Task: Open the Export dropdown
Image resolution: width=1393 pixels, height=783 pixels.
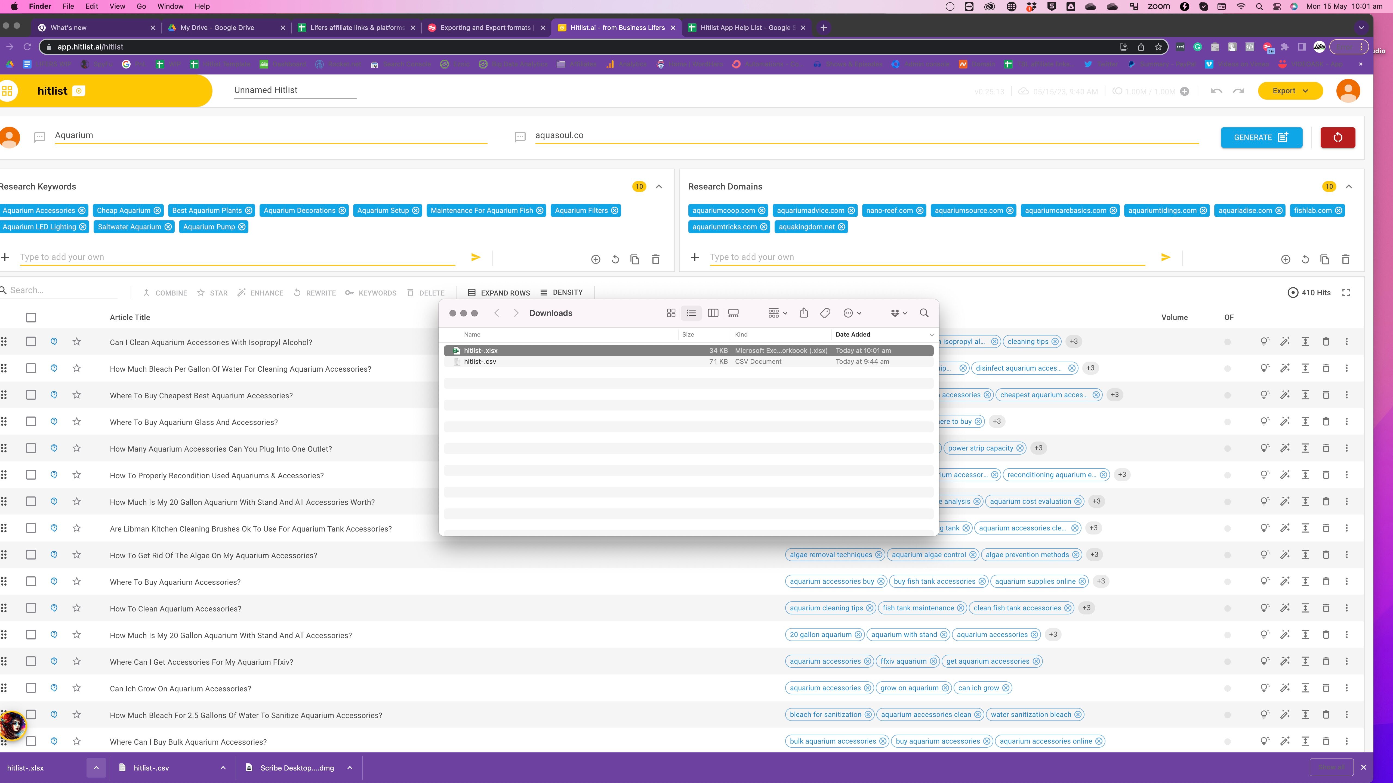Action: [x=1290, y=90]
